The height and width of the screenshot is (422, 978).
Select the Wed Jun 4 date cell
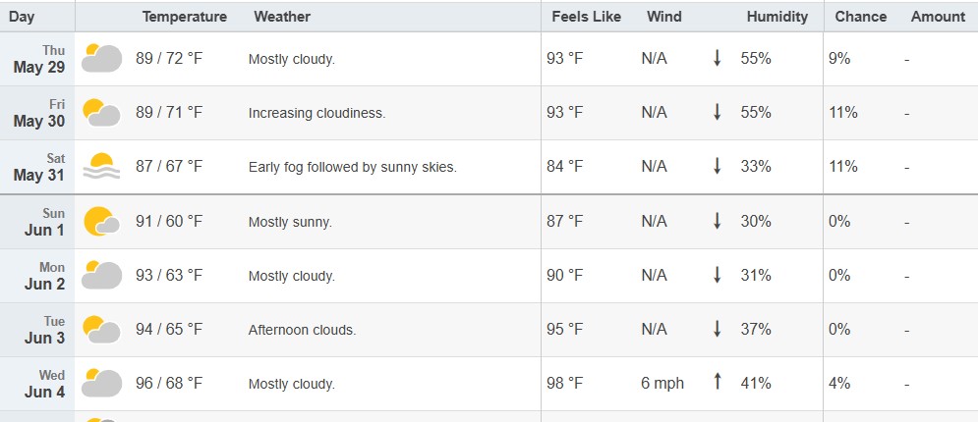pos(37,384)
